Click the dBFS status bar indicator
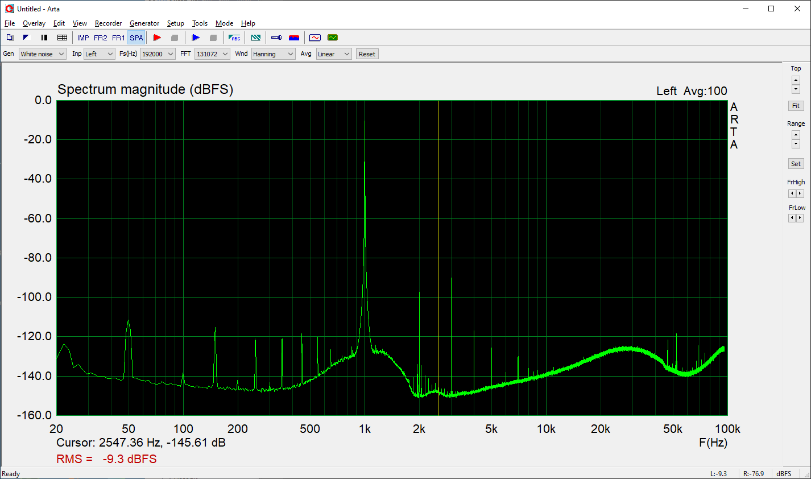Screen dimensions: 811x479 click(x=784, y=474)
